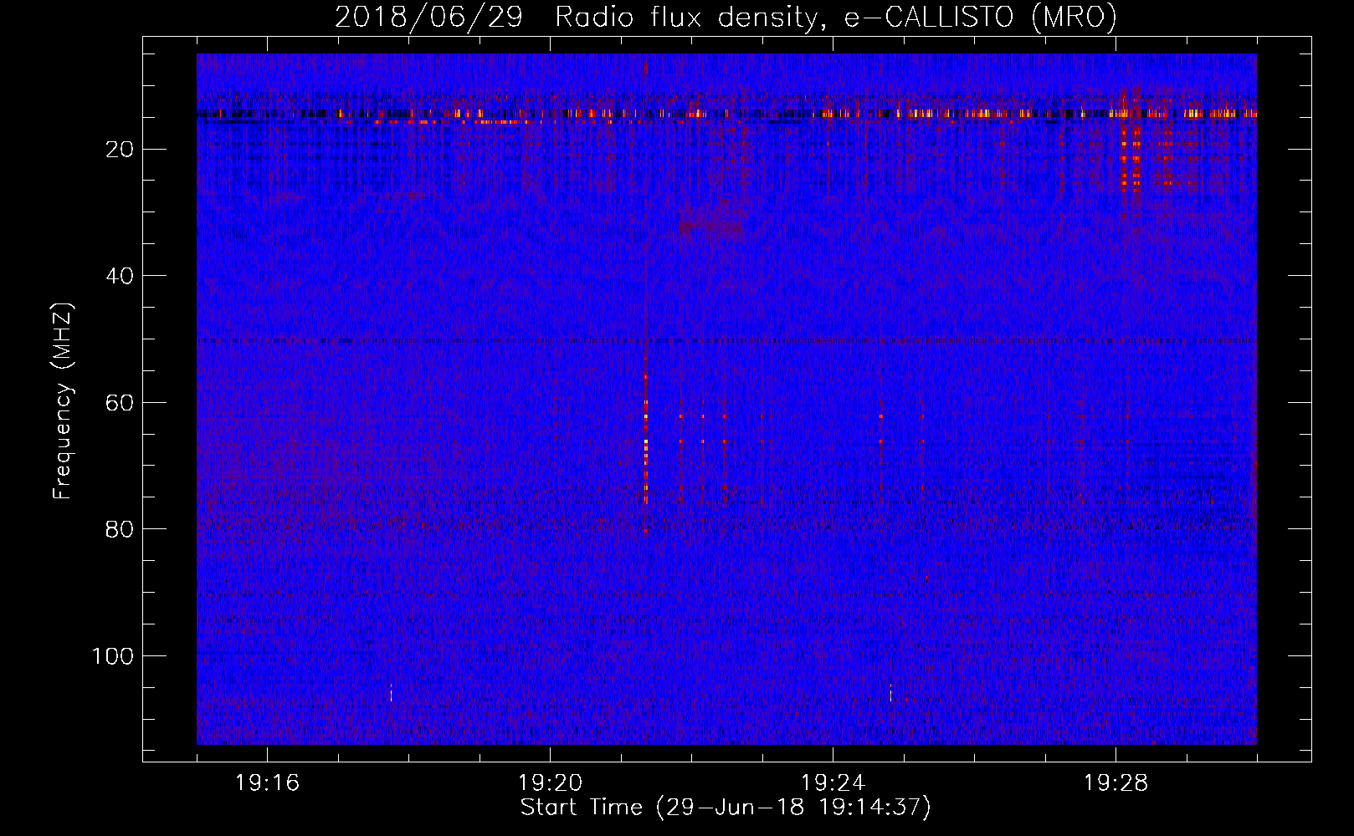Click the 100 frequency tick label
Screen dimensions: 1354x836
click(x=113, y=656)
